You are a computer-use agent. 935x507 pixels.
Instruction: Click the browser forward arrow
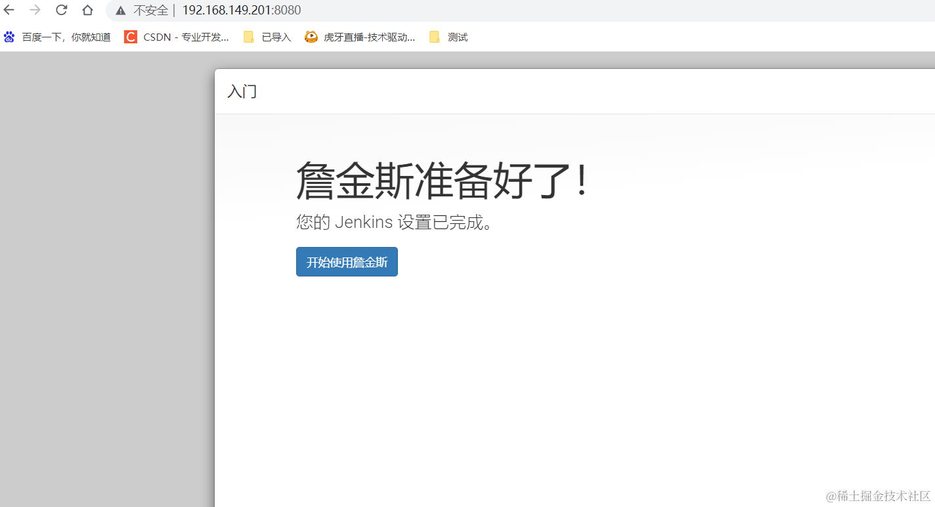[x=34, y=10]
